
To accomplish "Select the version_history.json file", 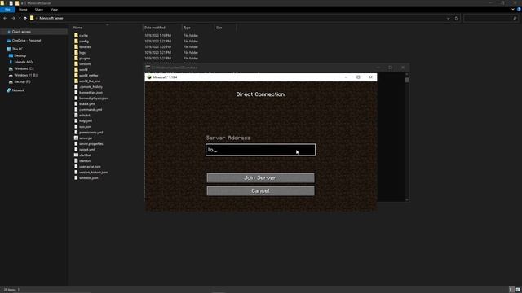I will tap(93, 173).
